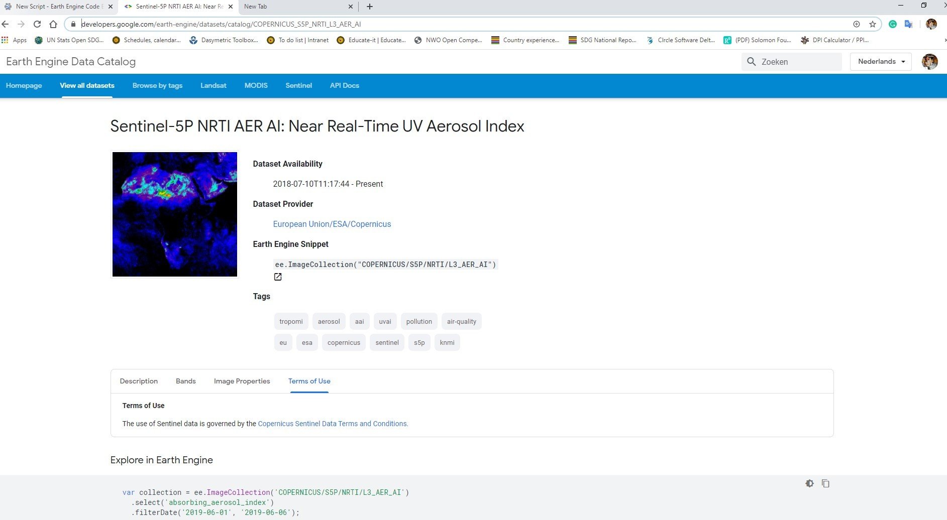
Task: Open the Schedules, calendar bookmark
Action: 146,40
